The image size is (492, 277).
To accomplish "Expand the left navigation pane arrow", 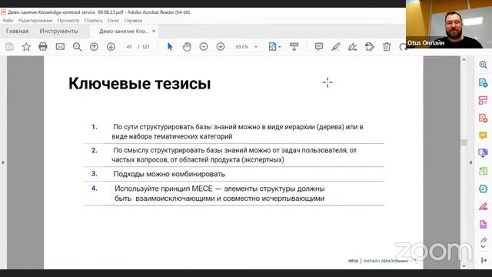I will 3,162.
